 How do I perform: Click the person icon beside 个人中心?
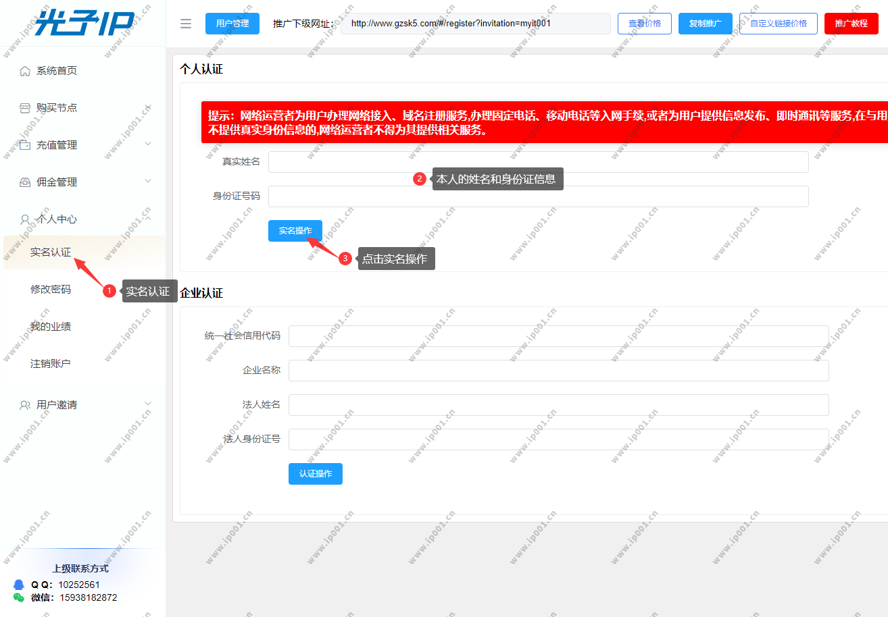25,219
